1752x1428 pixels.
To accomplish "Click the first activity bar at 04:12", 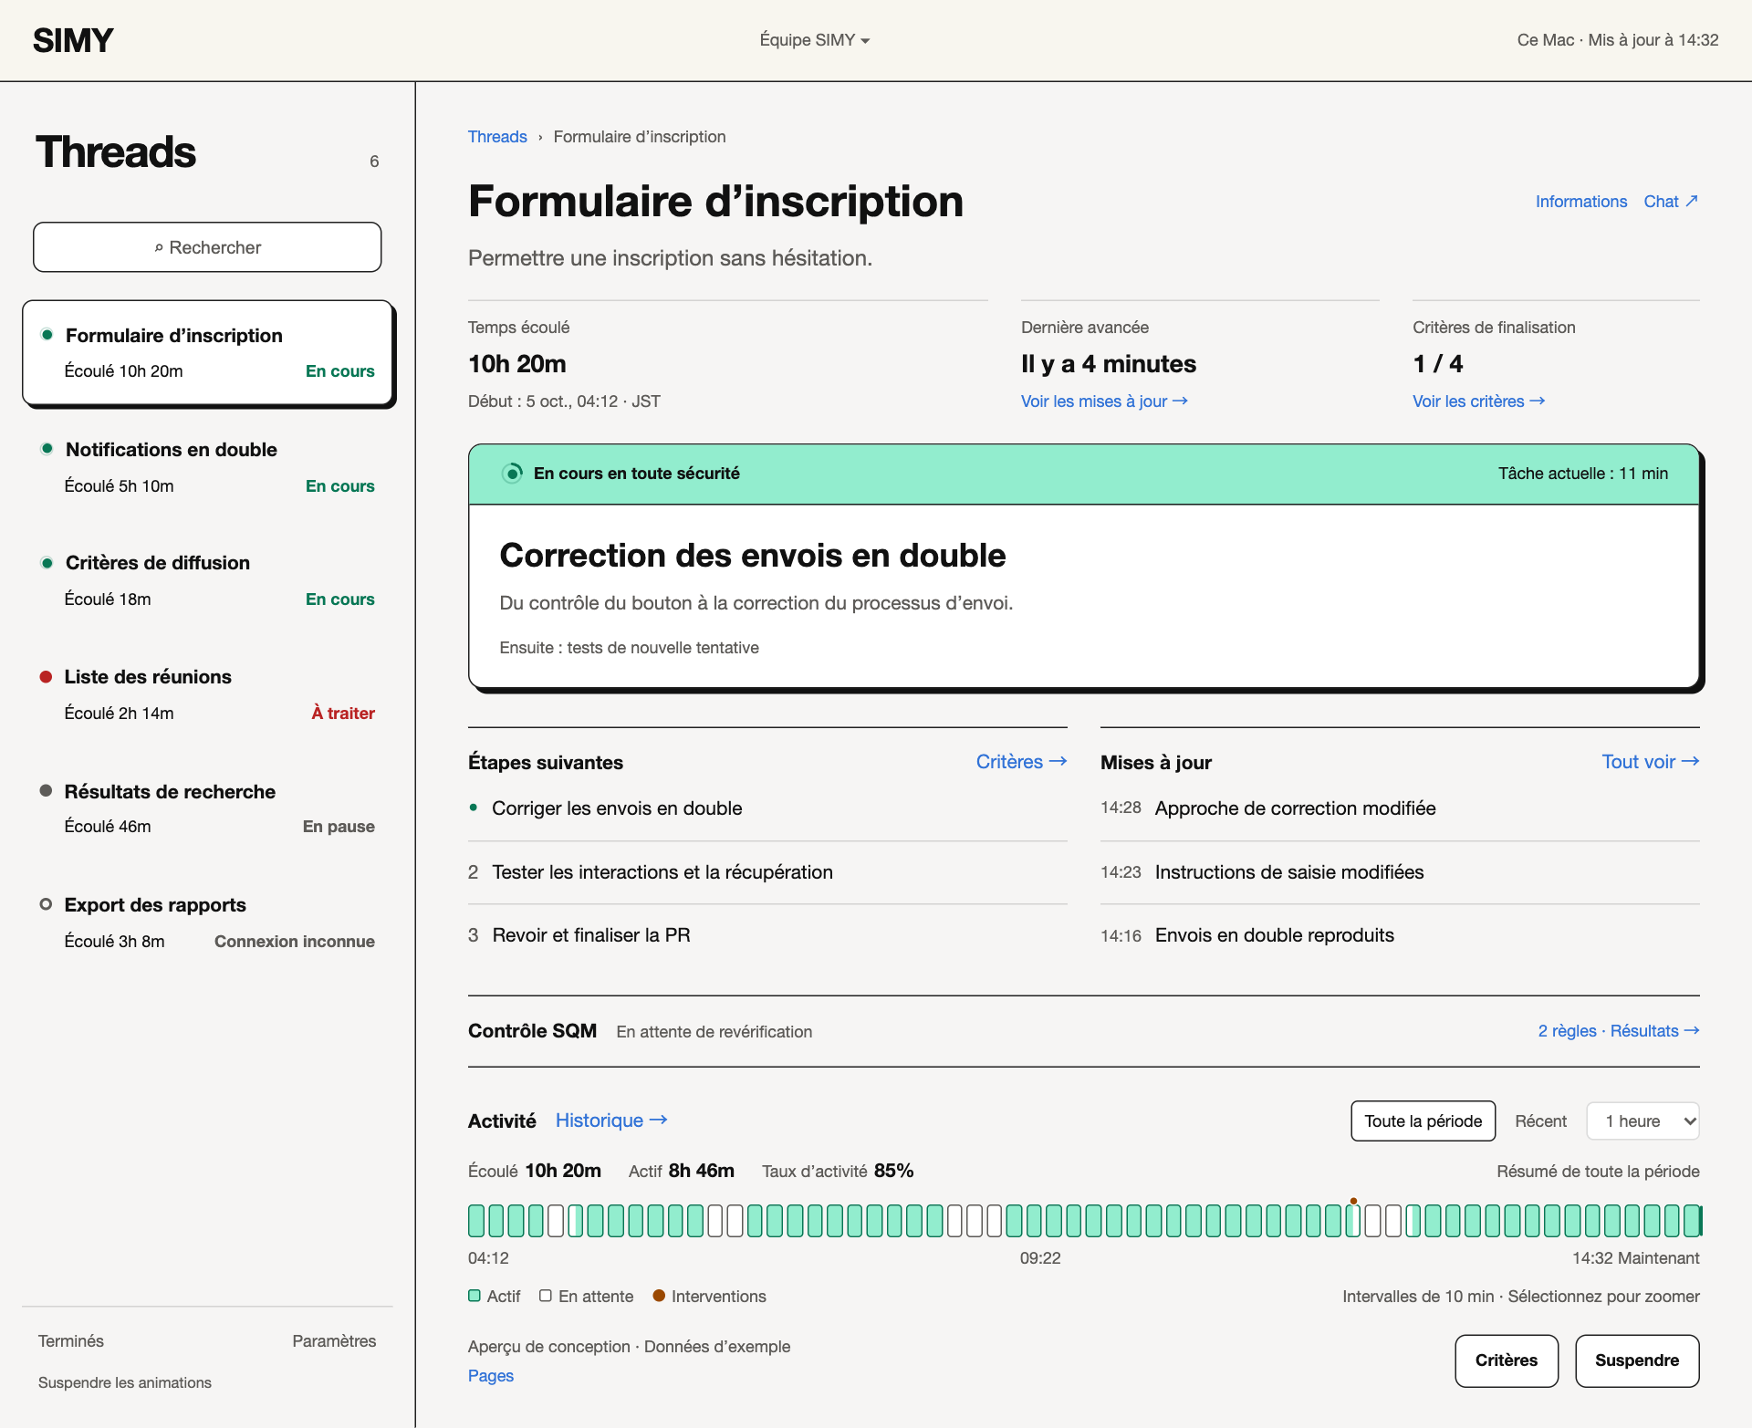I will 475,1221.
